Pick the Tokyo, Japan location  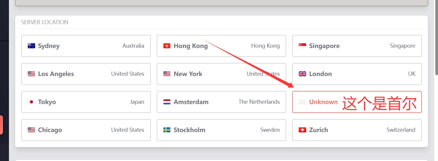click(x=86, y=102)
